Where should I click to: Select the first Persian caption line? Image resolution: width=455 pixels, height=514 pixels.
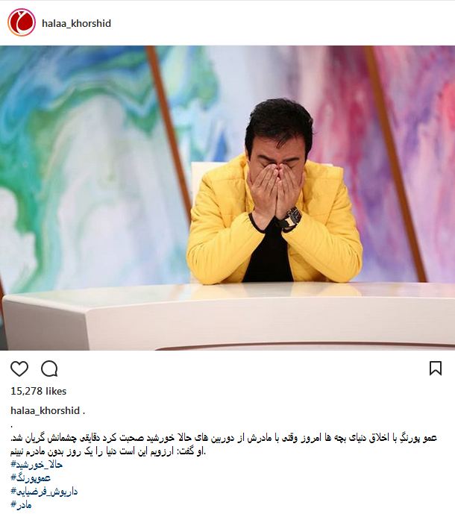tap(224, 438)
